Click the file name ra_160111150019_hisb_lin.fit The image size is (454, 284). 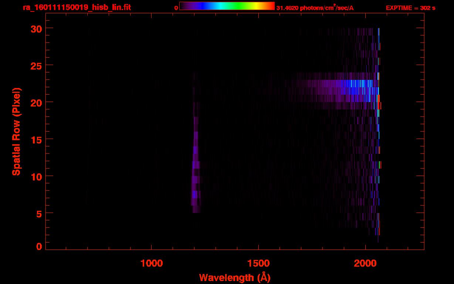77,7
